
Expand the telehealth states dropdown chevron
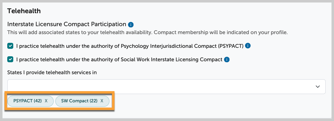click(318, 87)
